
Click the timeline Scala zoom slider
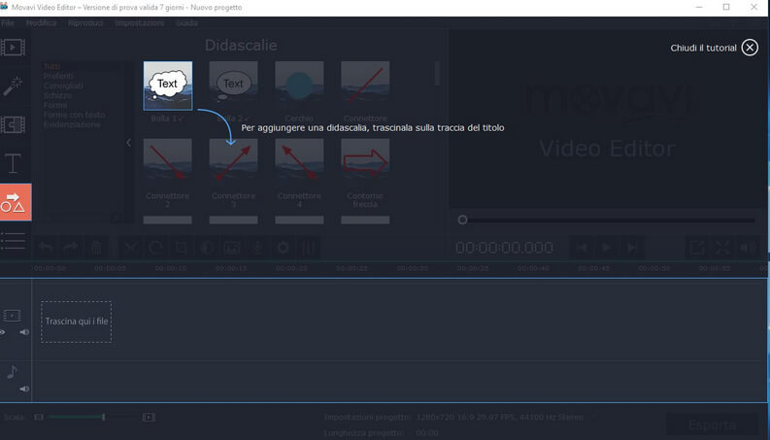93,417
